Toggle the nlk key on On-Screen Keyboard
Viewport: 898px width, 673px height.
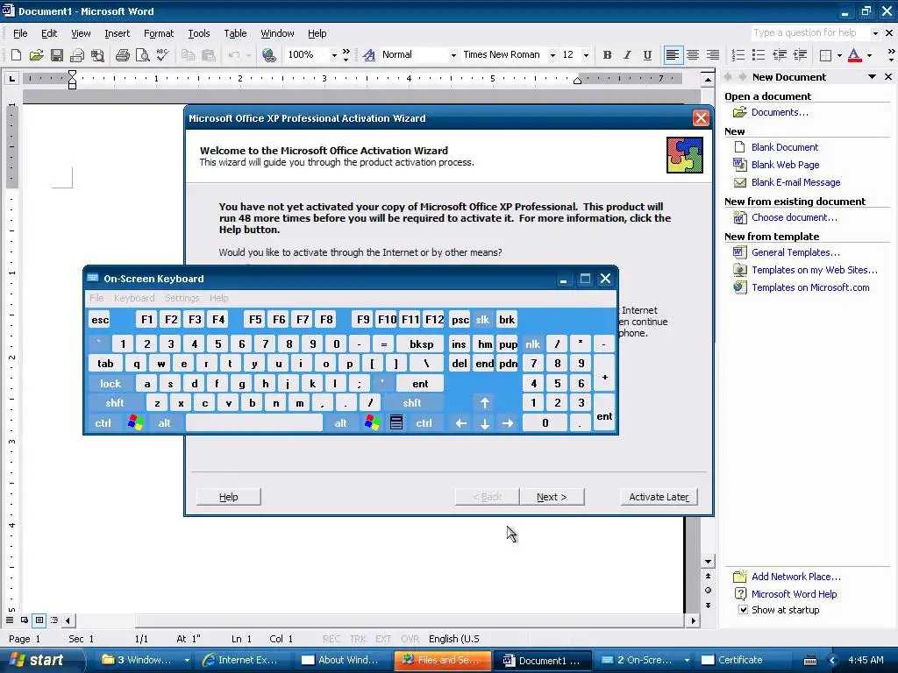point(532,344)
